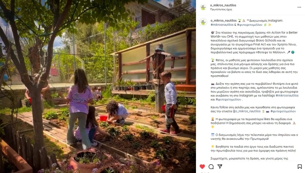Save post with bookmark icon
Viewport: 305px width, 173px height.
pos(300,167)
